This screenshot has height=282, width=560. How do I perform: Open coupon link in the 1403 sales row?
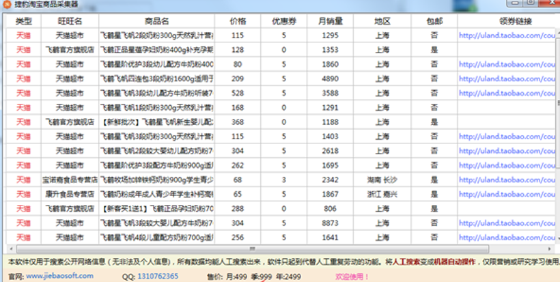click(507, 137)
